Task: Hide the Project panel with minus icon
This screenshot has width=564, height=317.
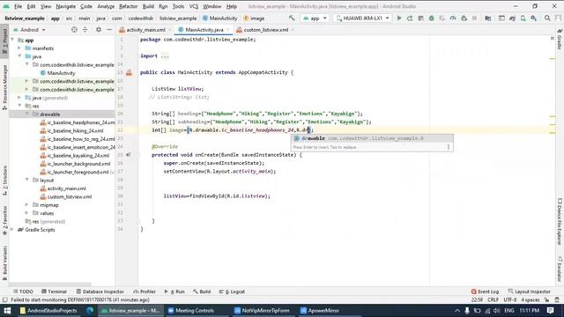Action: click(x=109, y=30)
